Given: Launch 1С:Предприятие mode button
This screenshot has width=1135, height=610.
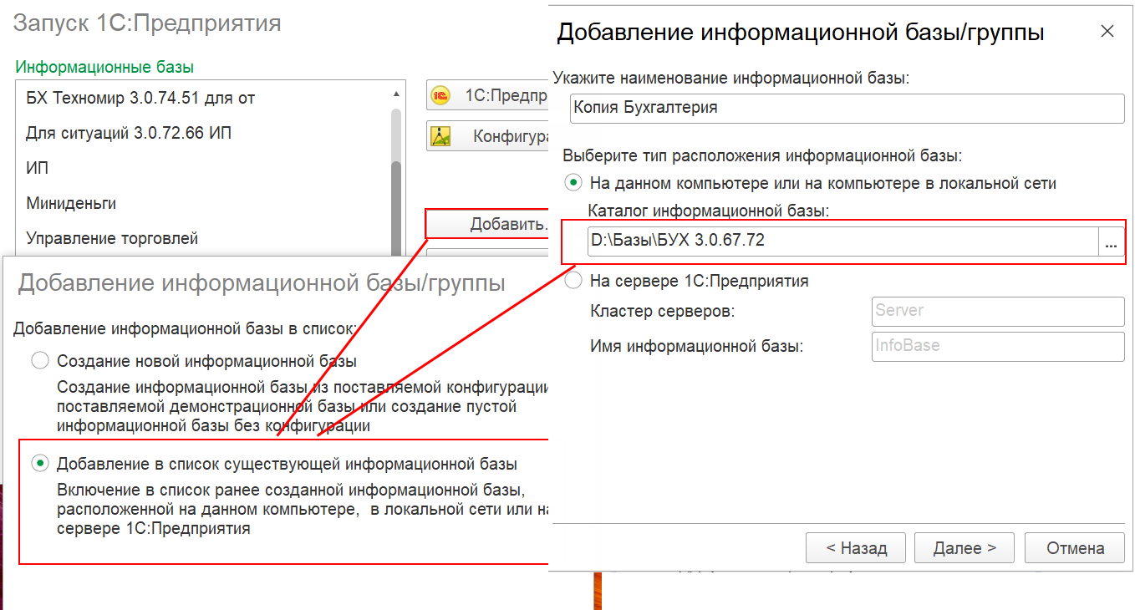Looking at the screenshot, I should point(487,96).
